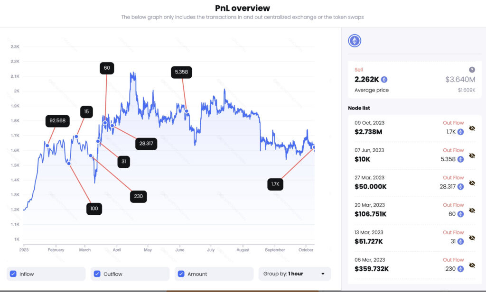The image size is (486, 292).
Task: Hide the 06 Mar, 2023 node
Action: [472, 265]
